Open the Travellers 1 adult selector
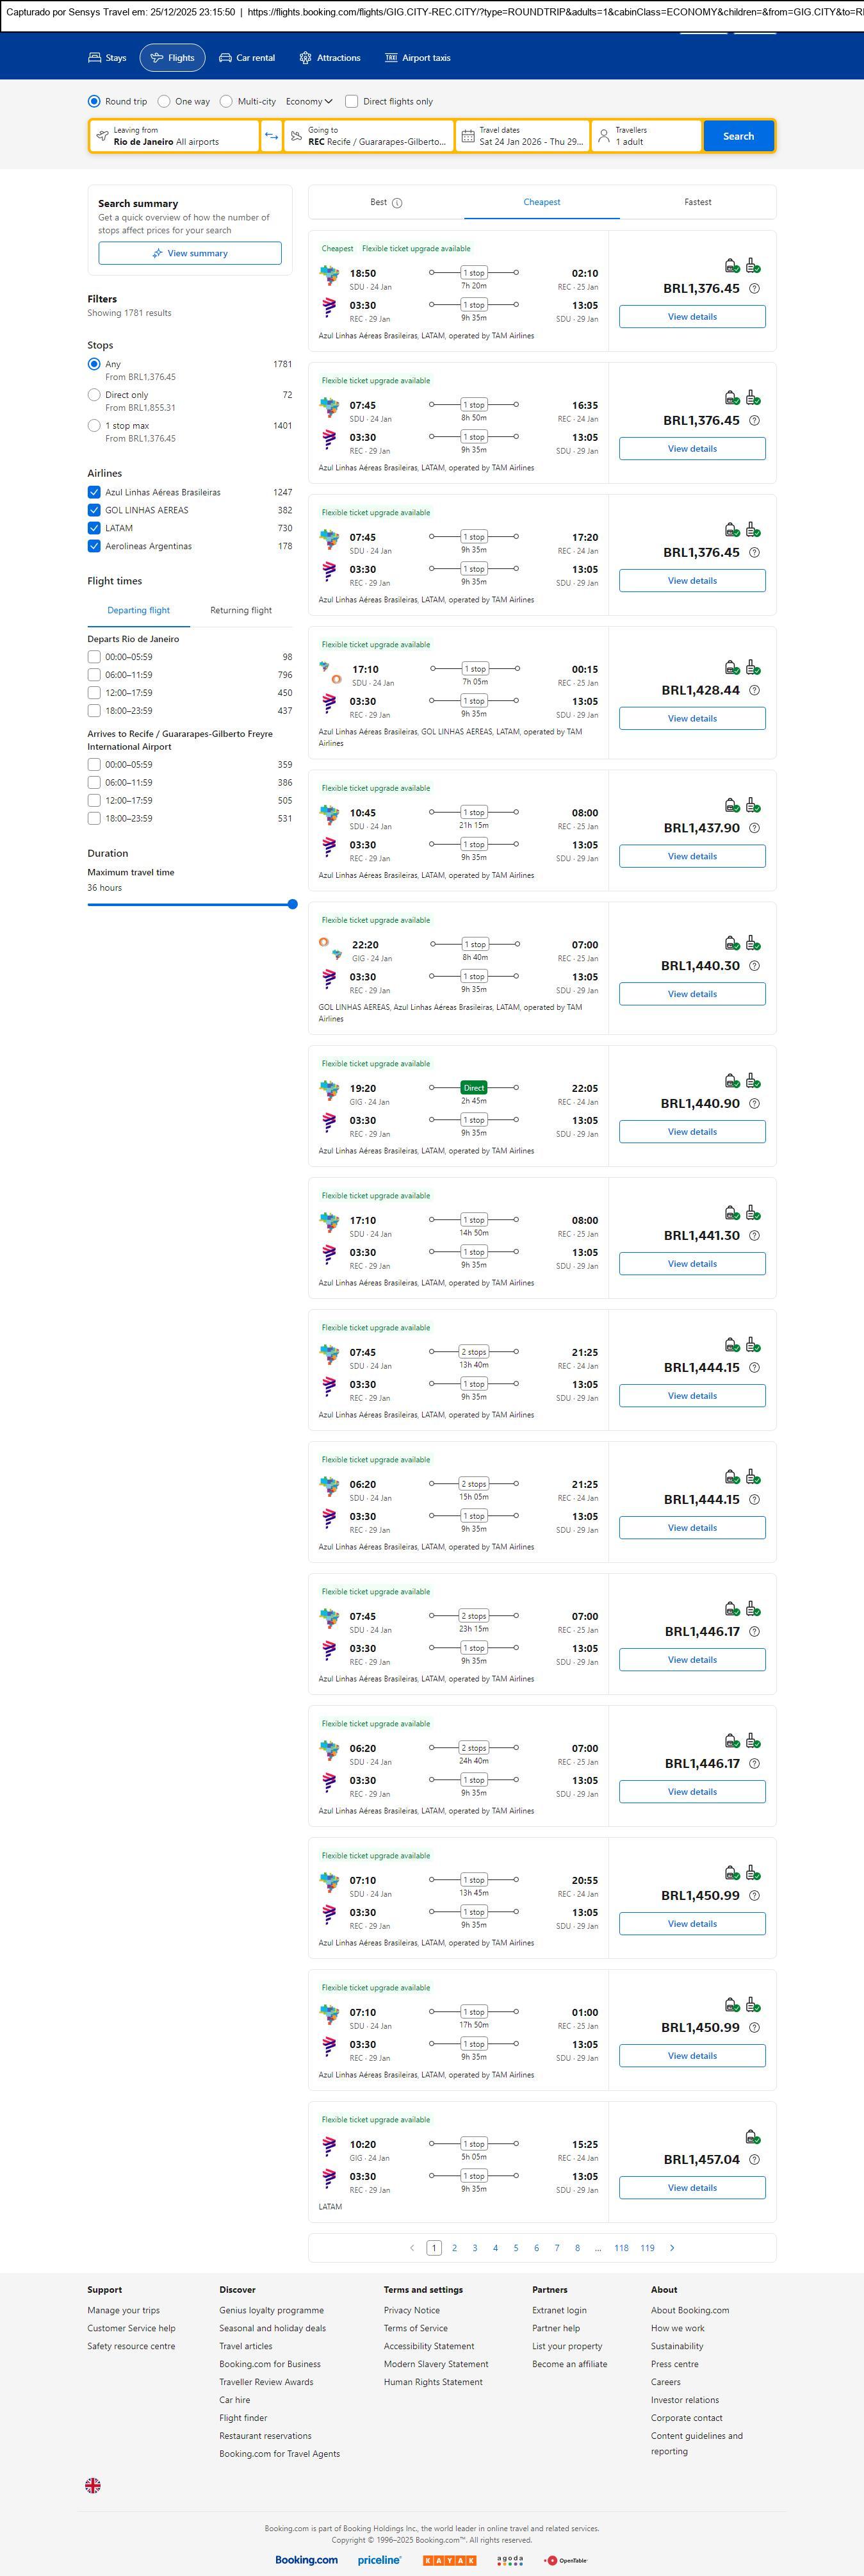The height and width of the screenshot is (2576, 864). 646,136
